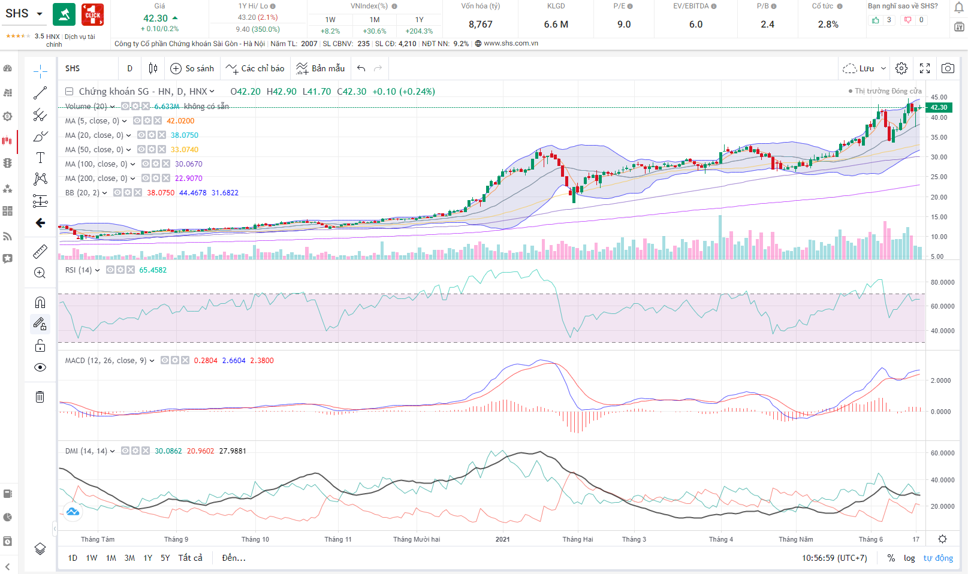Take a chart snapshot with camera icon
Viewport: 968px width, 574px height.
[948, 68]
